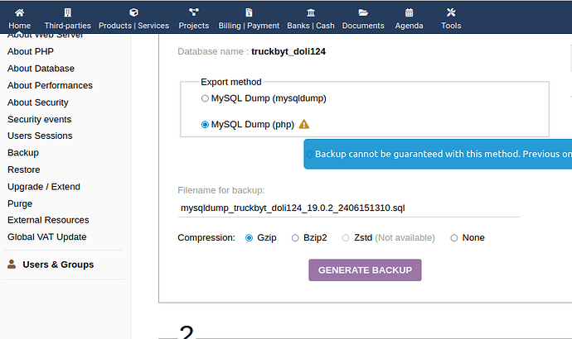
Task: Select MySQL Dump (php) export method
Action: pos(205,125)
